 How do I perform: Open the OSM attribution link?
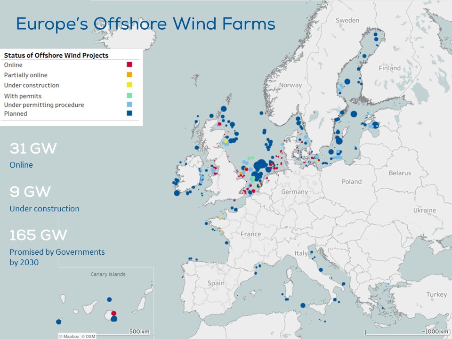[x=87, y=336]
